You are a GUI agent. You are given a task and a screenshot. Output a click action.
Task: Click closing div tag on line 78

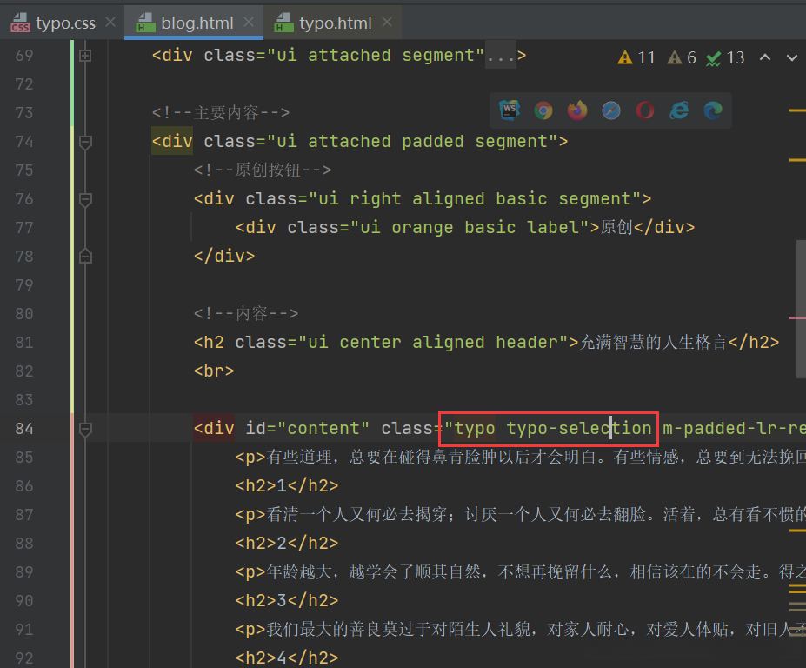pos(224,256)
